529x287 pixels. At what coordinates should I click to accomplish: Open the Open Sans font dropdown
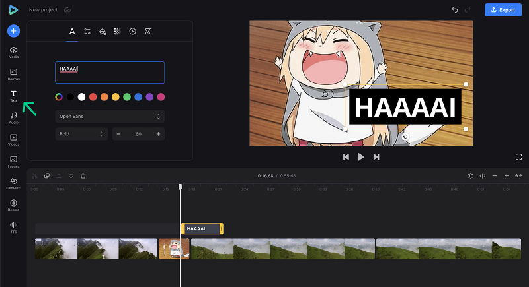point(110,116)
